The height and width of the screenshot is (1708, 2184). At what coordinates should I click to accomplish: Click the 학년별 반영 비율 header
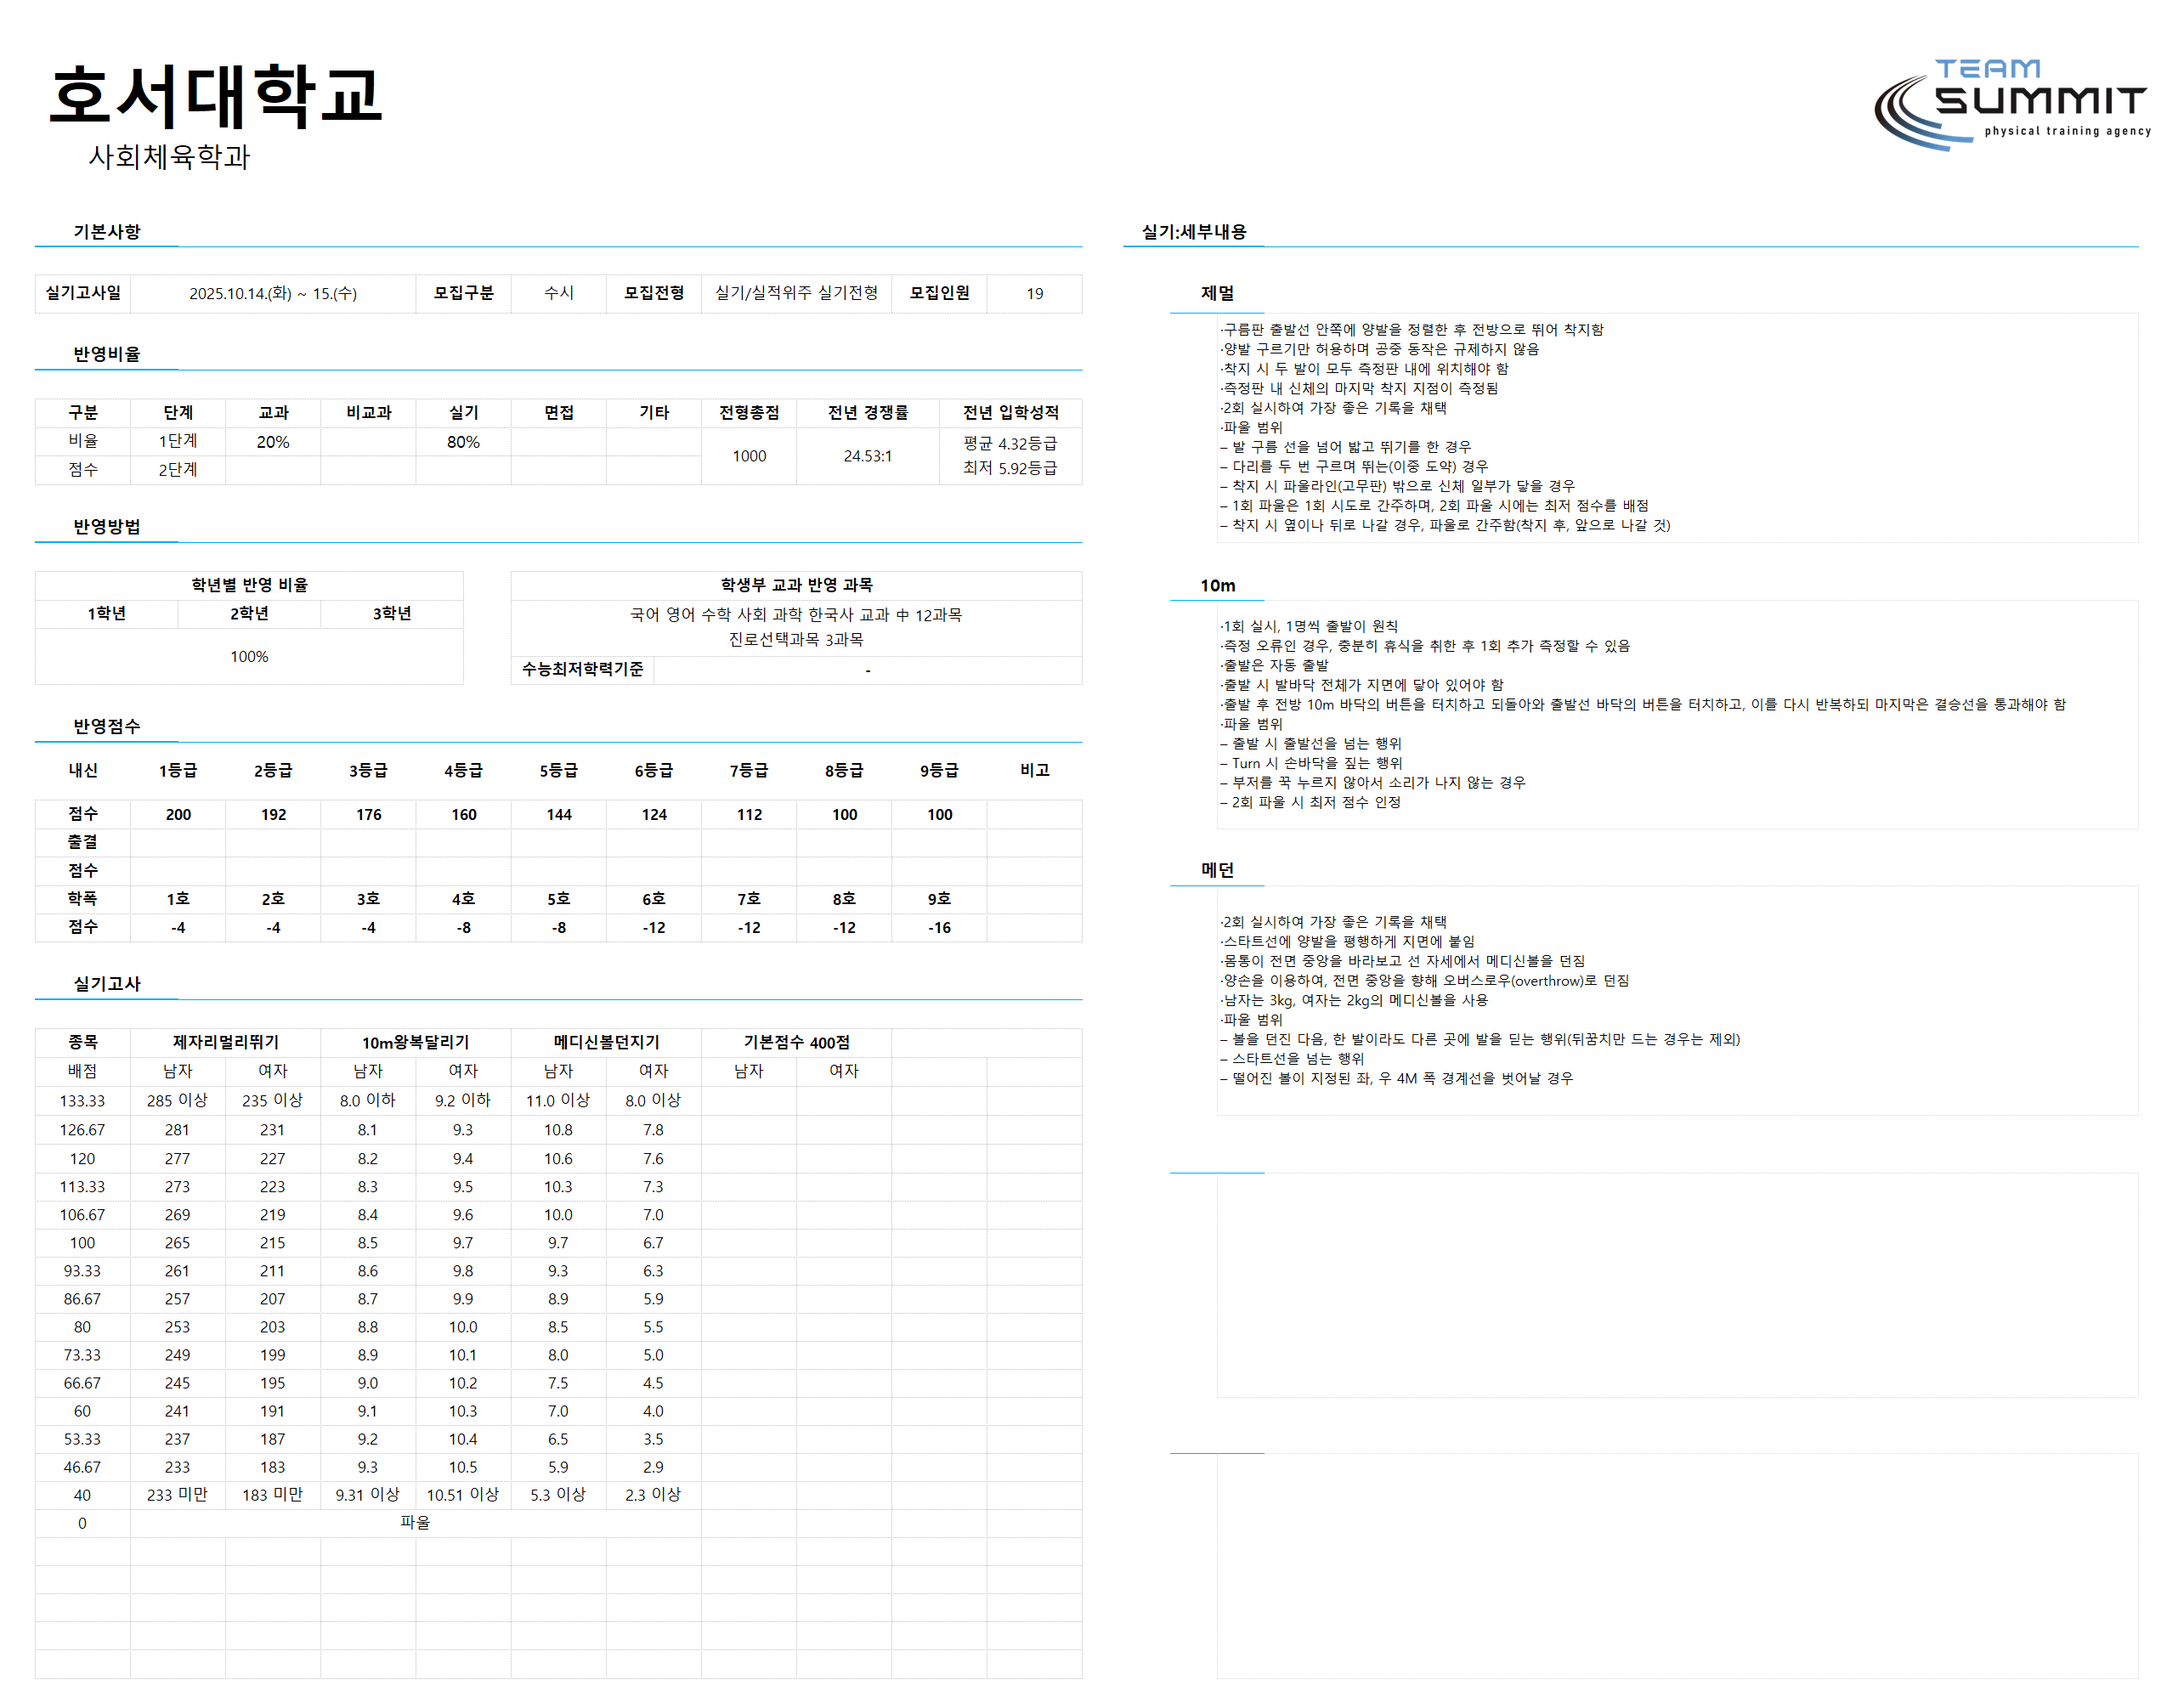click(x=250, y=585)
